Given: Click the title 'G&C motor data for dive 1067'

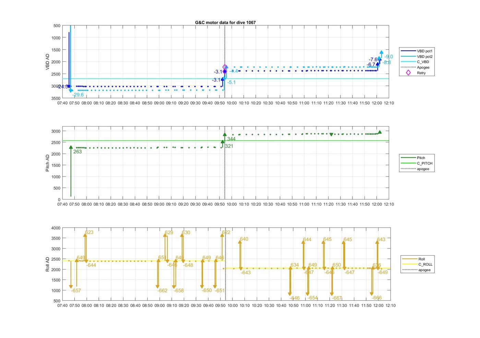Looking at the screenshot, I should coord(225,23).
